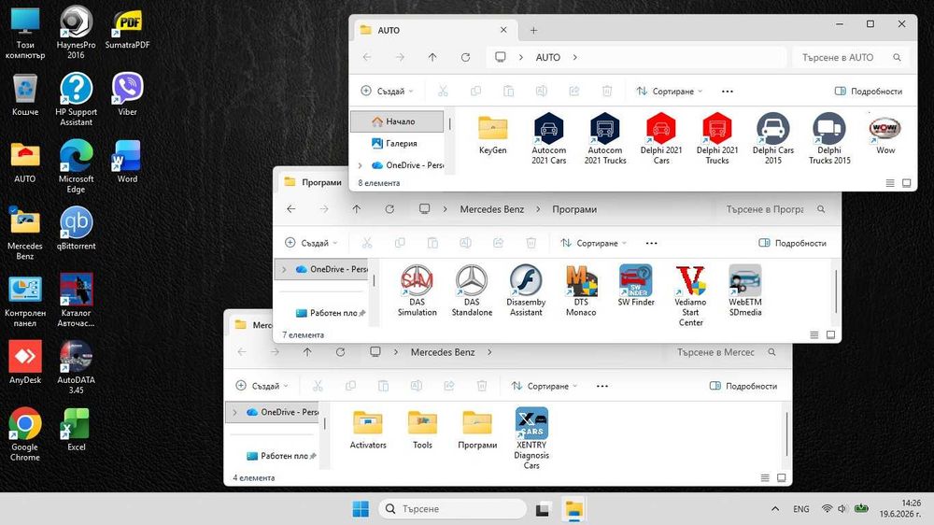Switch to the AUTO tab
This screenshot has height=525, width=934.
click(435, 31)
